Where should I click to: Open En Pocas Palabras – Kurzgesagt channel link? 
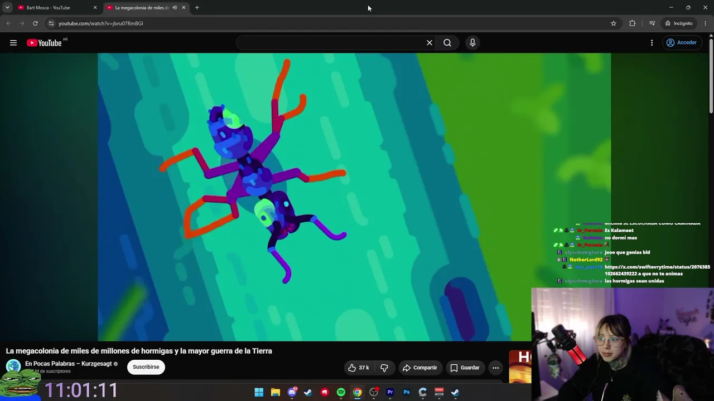click(69, 364)
